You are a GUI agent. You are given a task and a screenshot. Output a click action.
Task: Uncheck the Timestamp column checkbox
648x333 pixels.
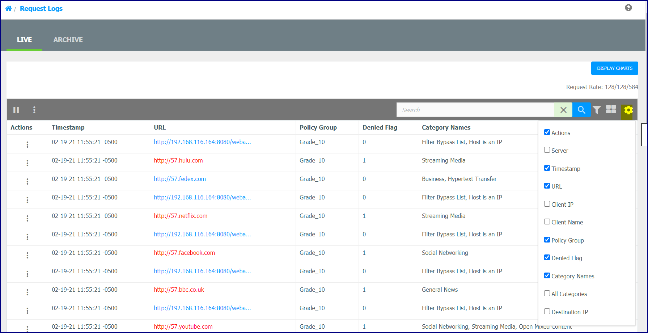point(547,168)
